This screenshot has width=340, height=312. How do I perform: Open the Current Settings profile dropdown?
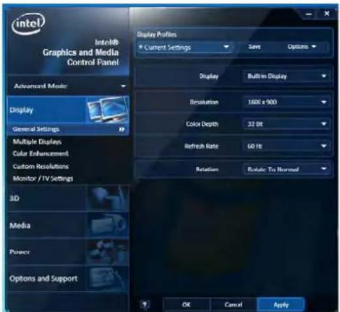(x=185, y=47)
